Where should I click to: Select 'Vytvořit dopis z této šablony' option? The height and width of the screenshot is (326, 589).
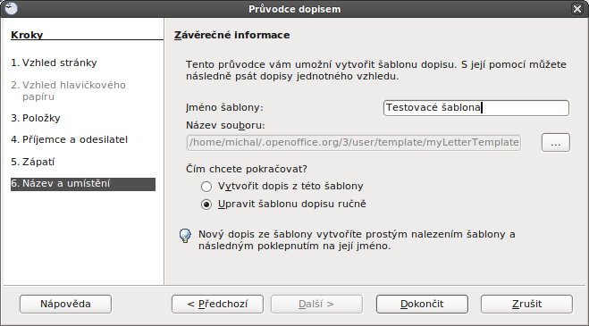tap(206, 187)
